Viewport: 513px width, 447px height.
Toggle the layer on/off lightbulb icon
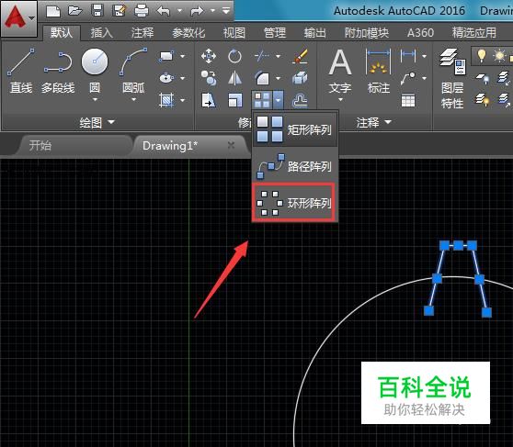click(481, 56)
